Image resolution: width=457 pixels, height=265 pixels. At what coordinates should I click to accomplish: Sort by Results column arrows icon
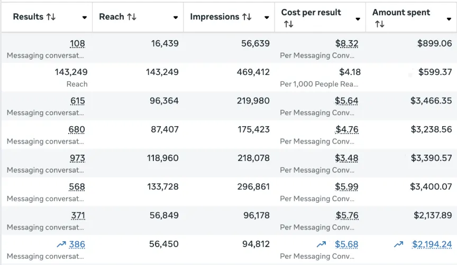[51, 17]
